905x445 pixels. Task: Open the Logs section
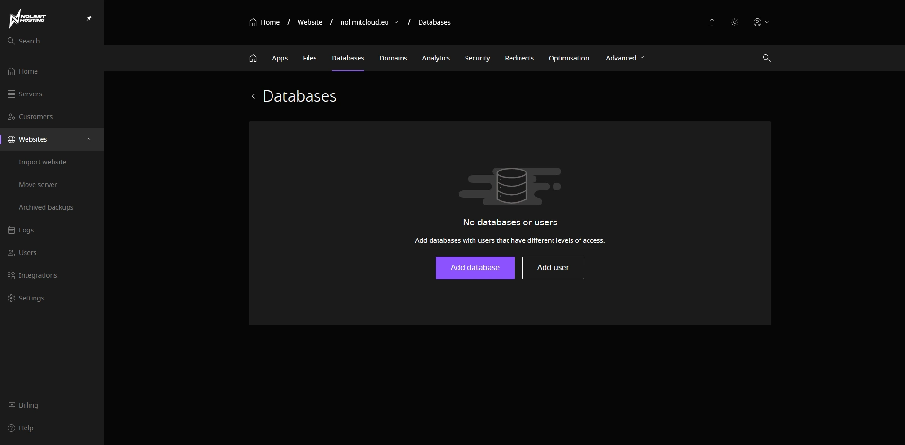[52, 230]
